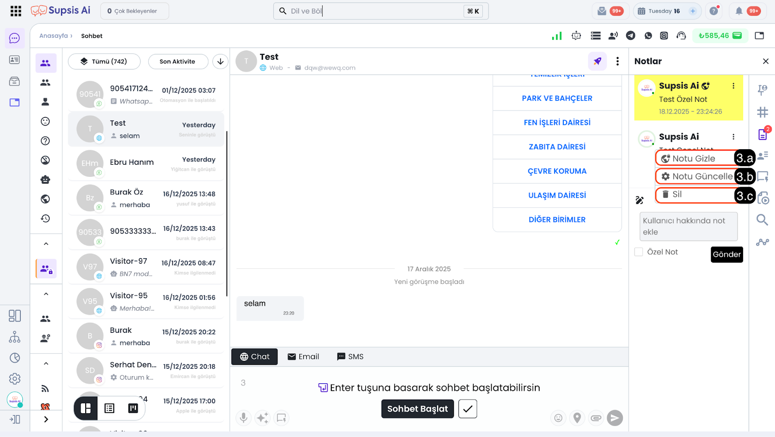Click the location pin icon in composer

click(x=577, y=418)
